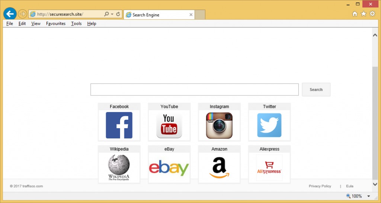The image size is (381, 203).
Task: Open the Home page icon
Action: [x=355, y=14]
